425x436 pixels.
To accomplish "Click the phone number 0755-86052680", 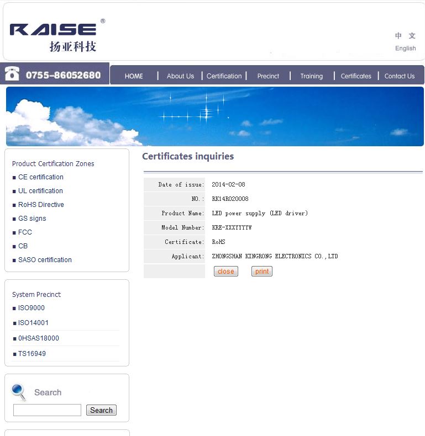I will click(x=63, y=75).
